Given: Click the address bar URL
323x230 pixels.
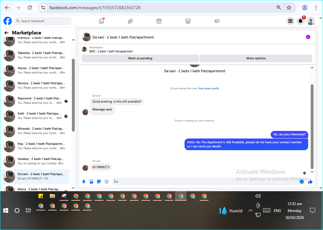Looking at the screenshot, I should (x=95, y=8).
